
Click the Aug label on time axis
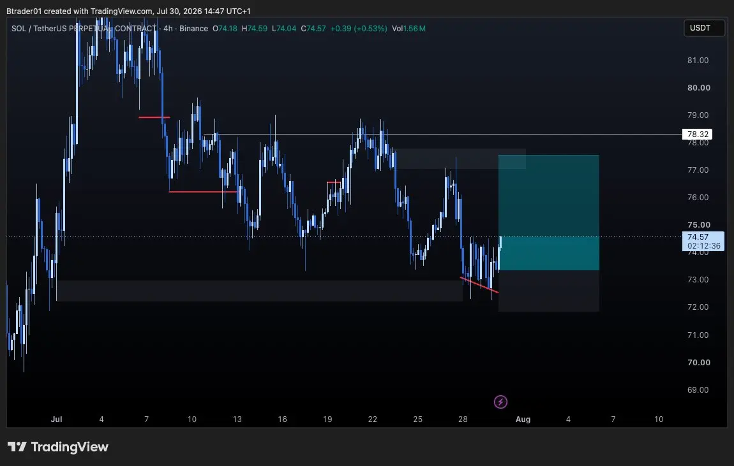pyautogui.click(x=523, y=419)
